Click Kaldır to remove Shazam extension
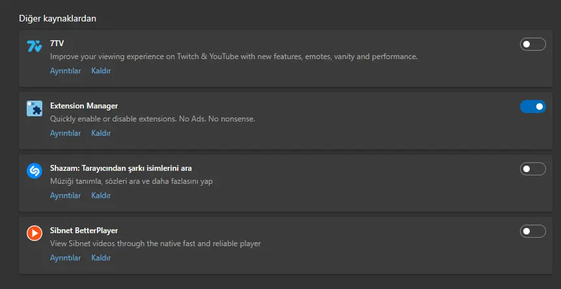This screenshot has width=561, height=289. tap(101, 195)
